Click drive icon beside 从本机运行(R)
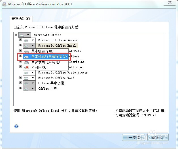Image resolution: width=178 pixels, height=149 pixels. [x=26, y=52]
